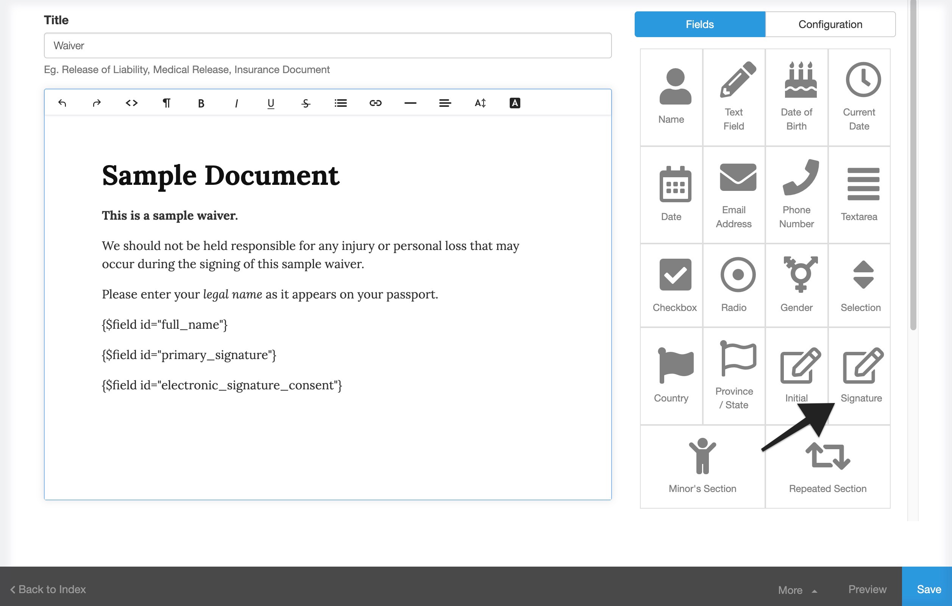Edit the Title input field
Screen dimensions: 952x606
click(x=328, y=45)
